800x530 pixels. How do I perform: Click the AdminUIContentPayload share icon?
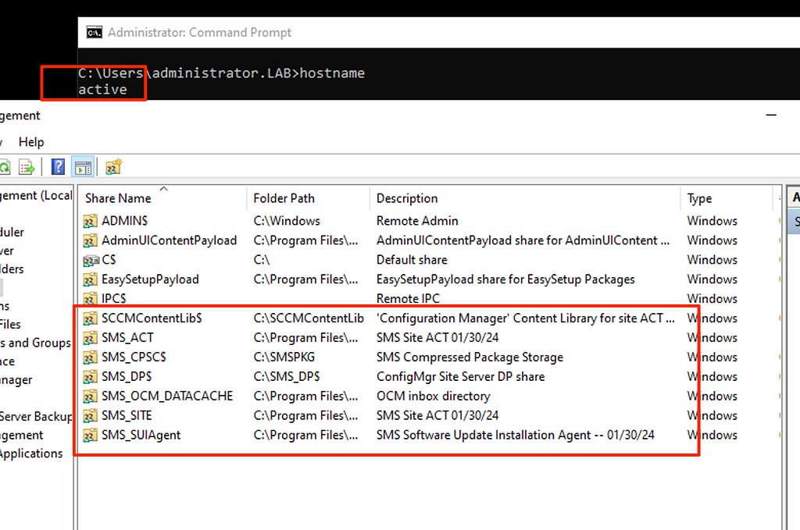pos(91,240)
